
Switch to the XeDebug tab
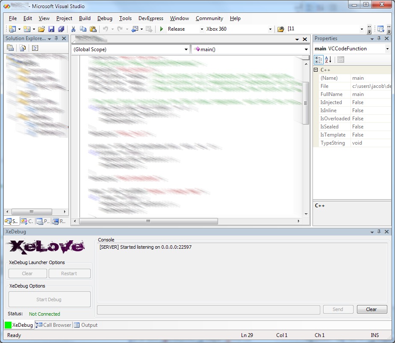point(19,325)
